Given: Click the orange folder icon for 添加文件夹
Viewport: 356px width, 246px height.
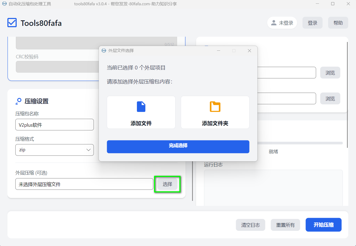Looking at the screenshot, I should tap(215, 107).
